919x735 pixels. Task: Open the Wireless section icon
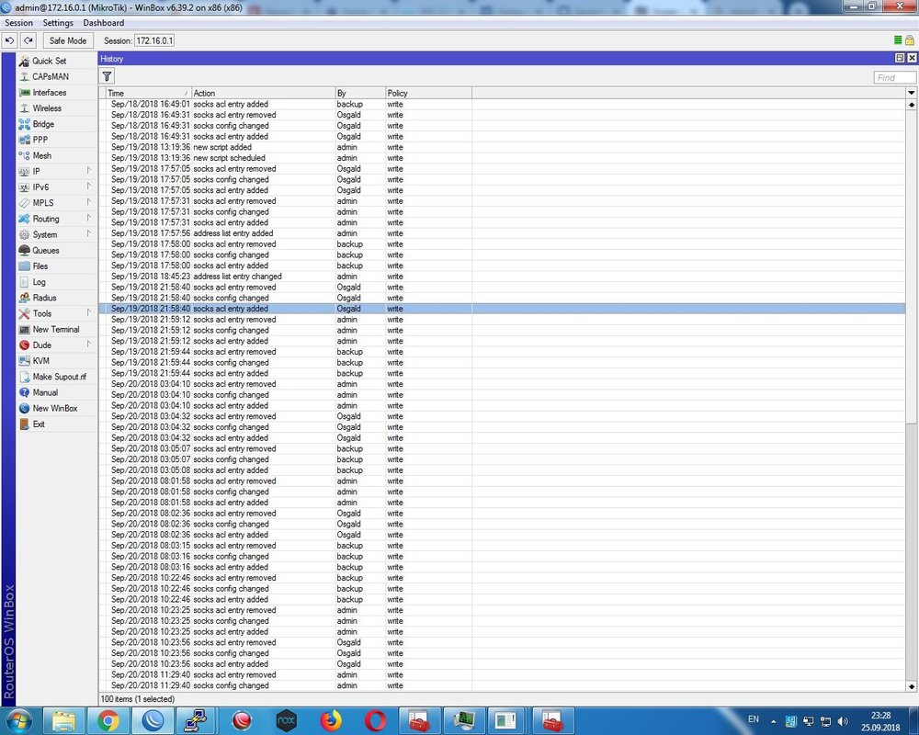pyautogui.click(x=25, y=108)
